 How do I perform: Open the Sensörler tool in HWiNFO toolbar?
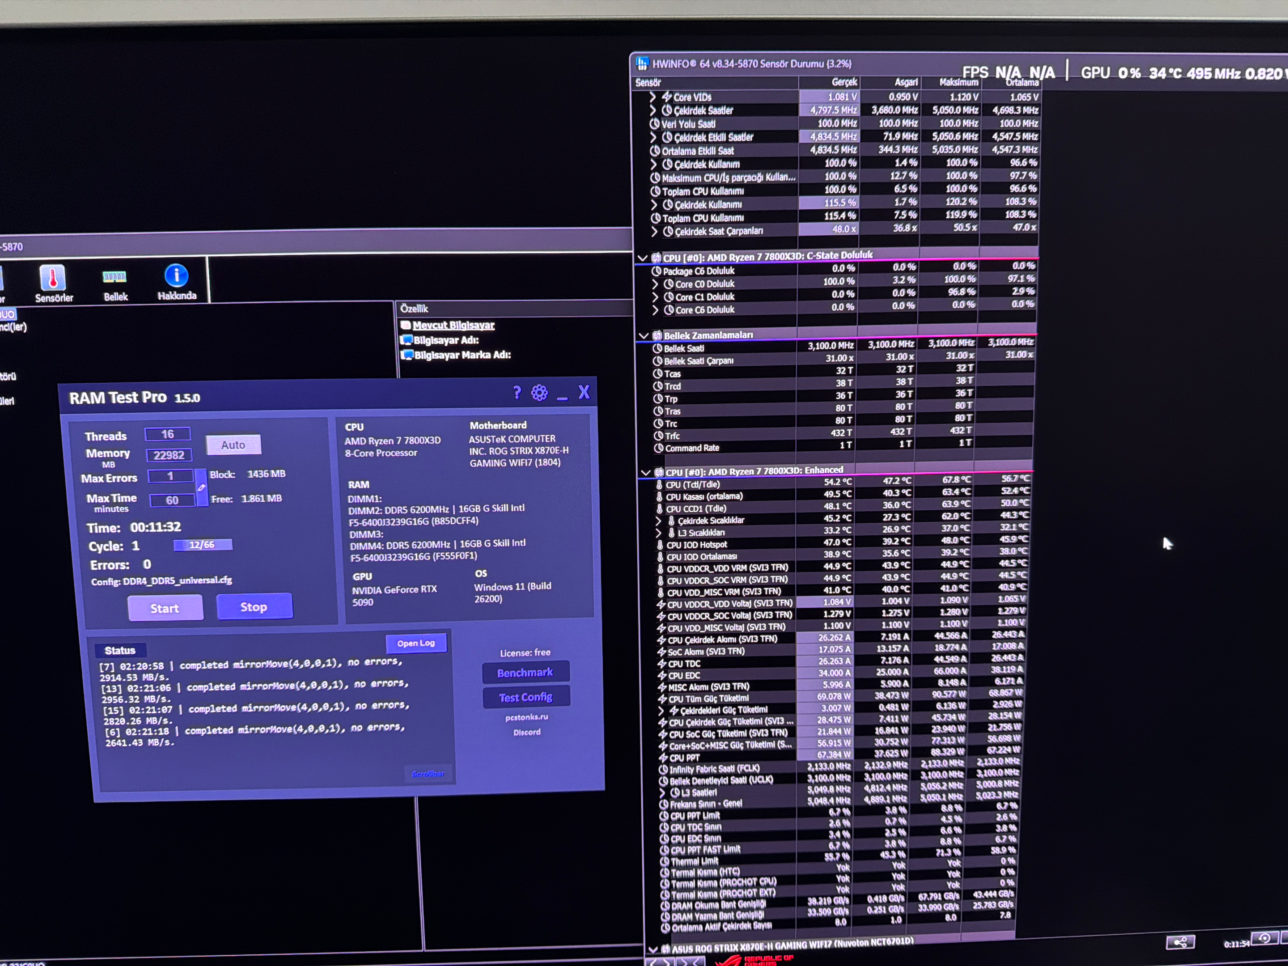(x=54, y=284)
